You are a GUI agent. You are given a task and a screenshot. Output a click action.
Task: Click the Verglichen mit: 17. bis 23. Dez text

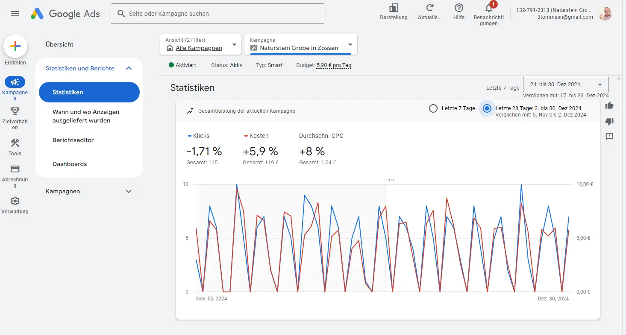pyautogui.click(x=566, y=96)
